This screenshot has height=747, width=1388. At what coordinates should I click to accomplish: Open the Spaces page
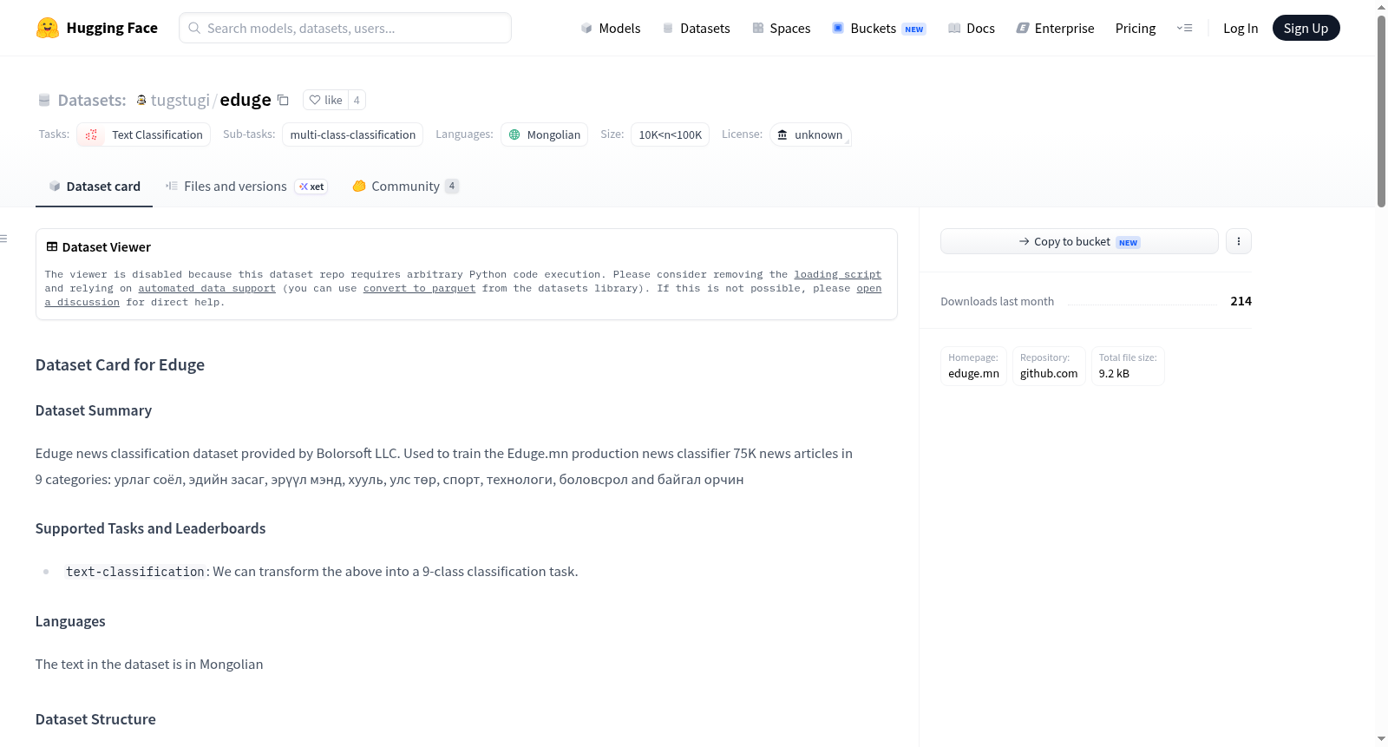click(781, 28)
